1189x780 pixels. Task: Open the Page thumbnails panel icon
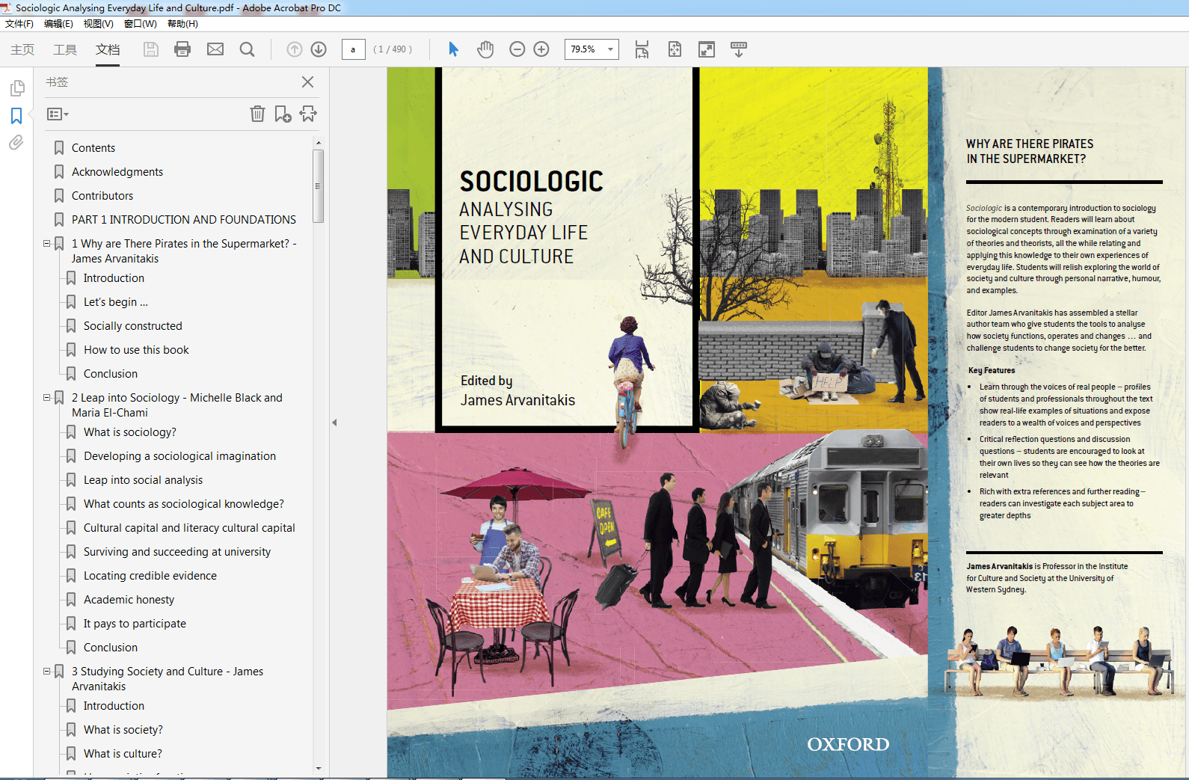point(16,88)
